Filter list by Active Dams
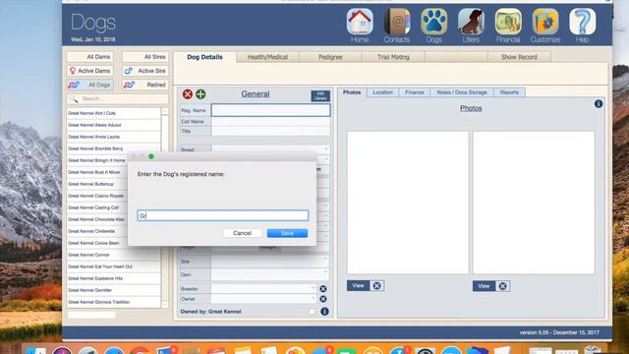629x354 pixels. point(89,71)
